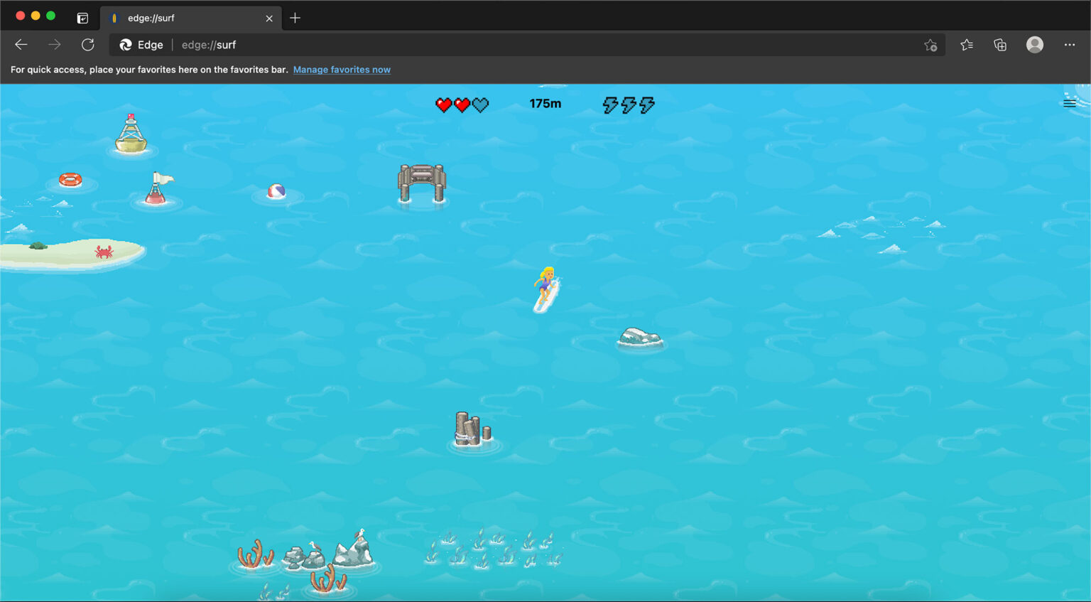The width and height of the screenshot is (1091, 602).
Task: Open the Surf game hamburger menu
Action: click(x=1070, y=103)
